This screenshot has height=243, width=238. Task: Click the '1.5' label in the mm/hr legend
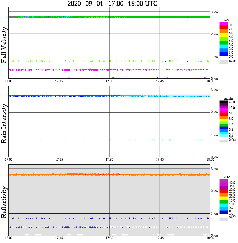tap(231, 124)
